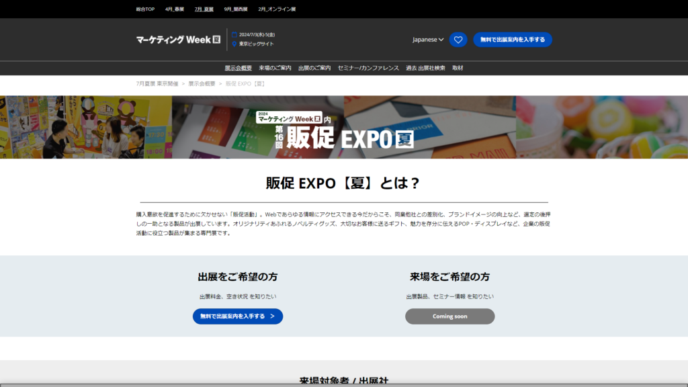Open the 取材 navigation item
This screenshot has height=387, width=688.
458,68
